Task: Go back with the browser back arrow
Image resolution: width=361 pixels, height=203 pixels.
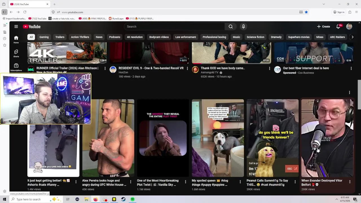Action: 11,12
